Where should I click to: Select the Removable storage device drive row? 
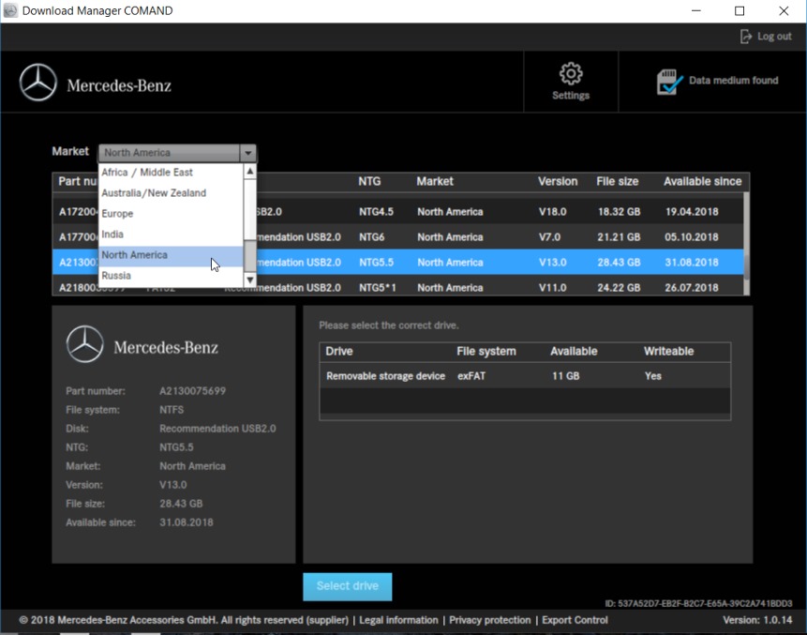525,376
